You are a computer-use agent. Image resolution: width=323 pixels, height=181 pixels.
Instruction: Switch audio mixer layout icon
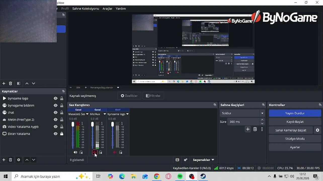point(177,160)
